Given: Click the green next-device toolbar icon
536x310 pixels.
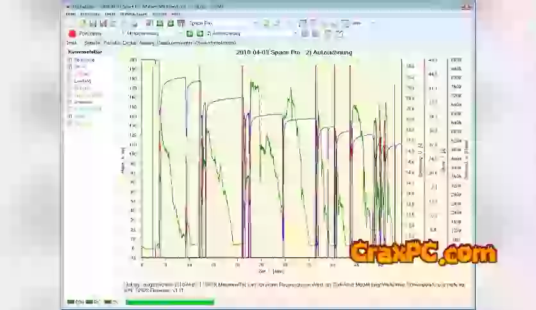Looking at the screenshot, I should [171, 23].
